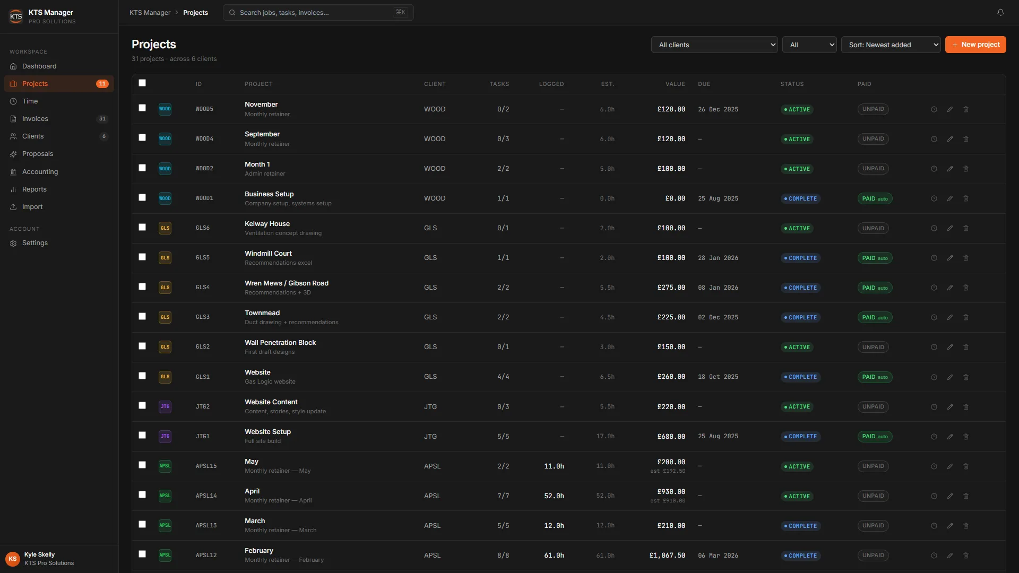Select checkbox for APSL14 April row
The width and height of the screenshot is (1019, 573).
[142, 494]
